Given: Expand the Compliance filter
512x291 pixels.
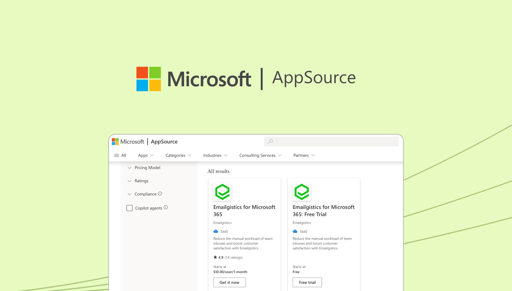Looking at the screenshot, I should coord(142,194).
